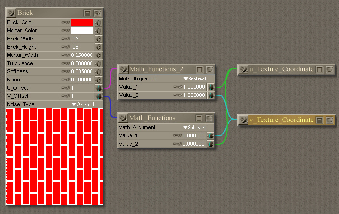
Task: Edit the Math_Functions_2 Value_1 number
Action: click(x=194, y=87)
